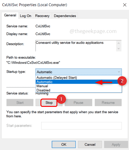Screen dimensions: 129x150
Task: Click the Pause service button
Action: pos(78,103)
